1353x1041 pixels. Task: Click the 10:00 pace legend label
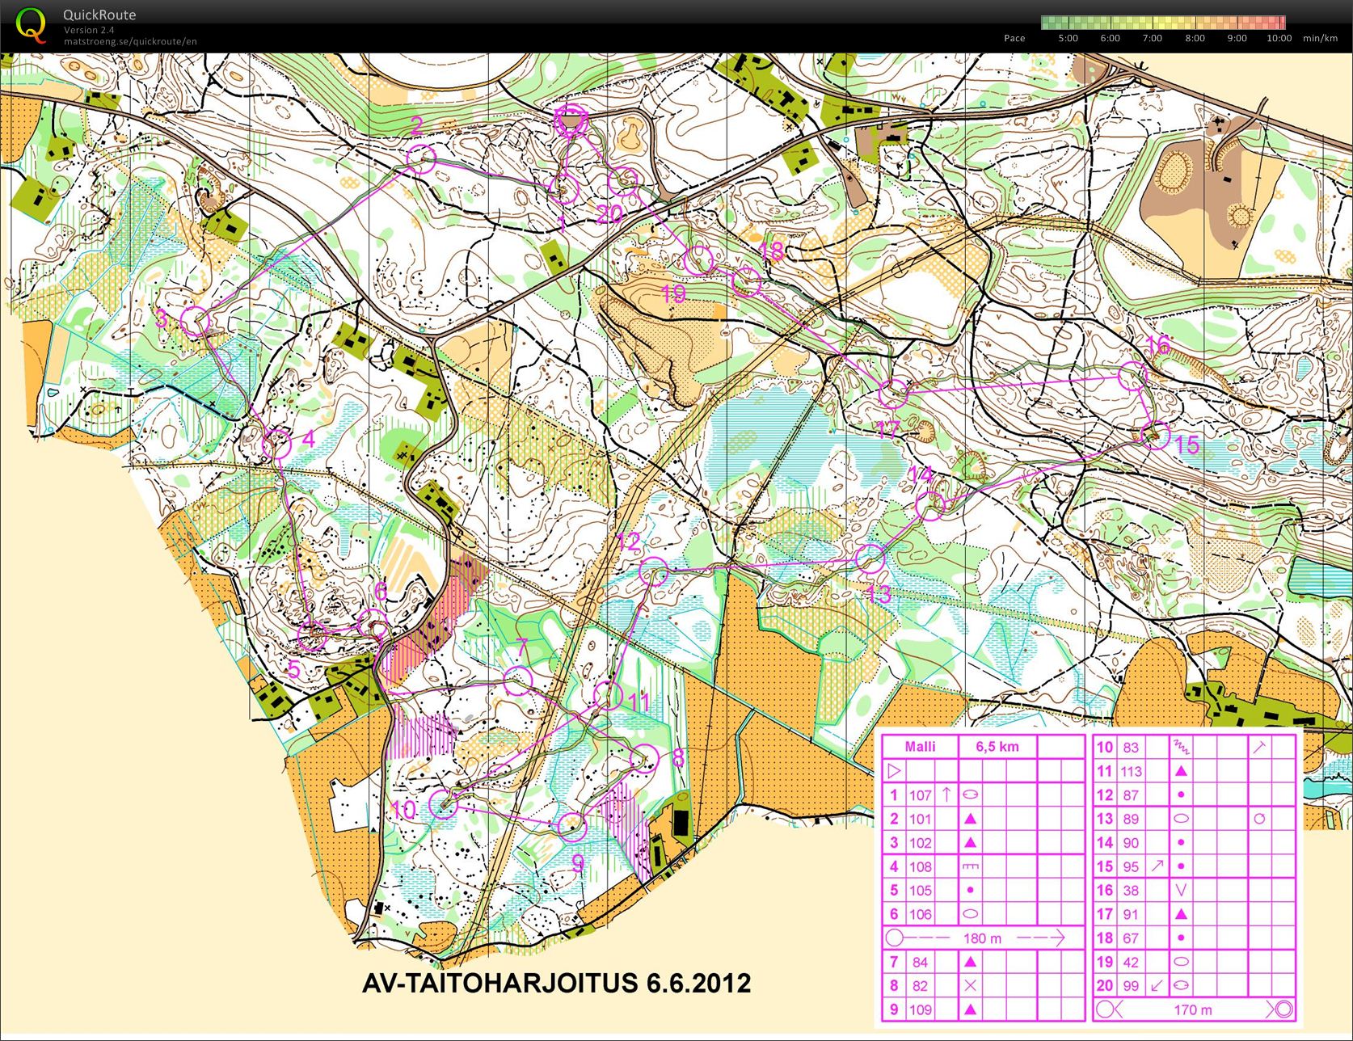coord(1279,38)
